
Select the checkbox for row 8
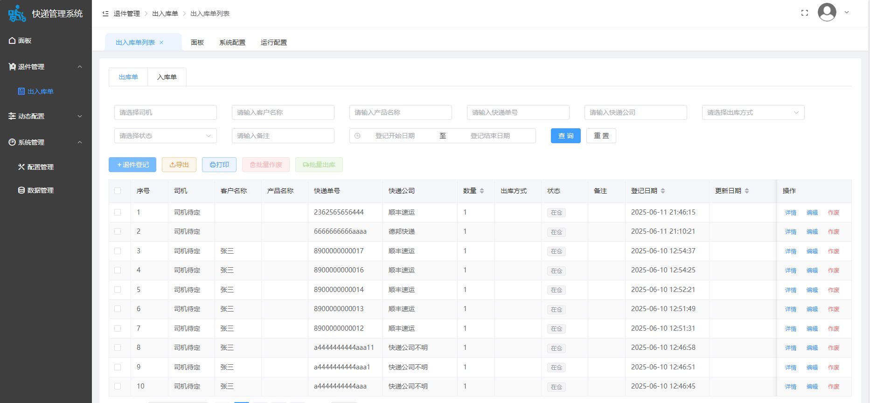[118, 347]
